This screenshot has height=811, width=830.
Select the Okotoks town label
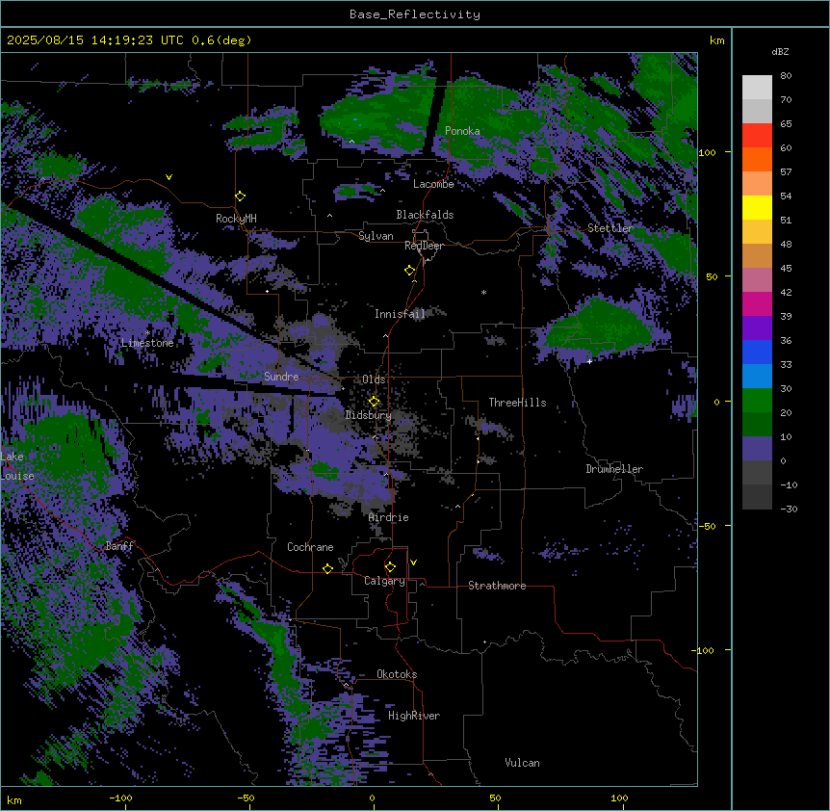click(397, 674)
